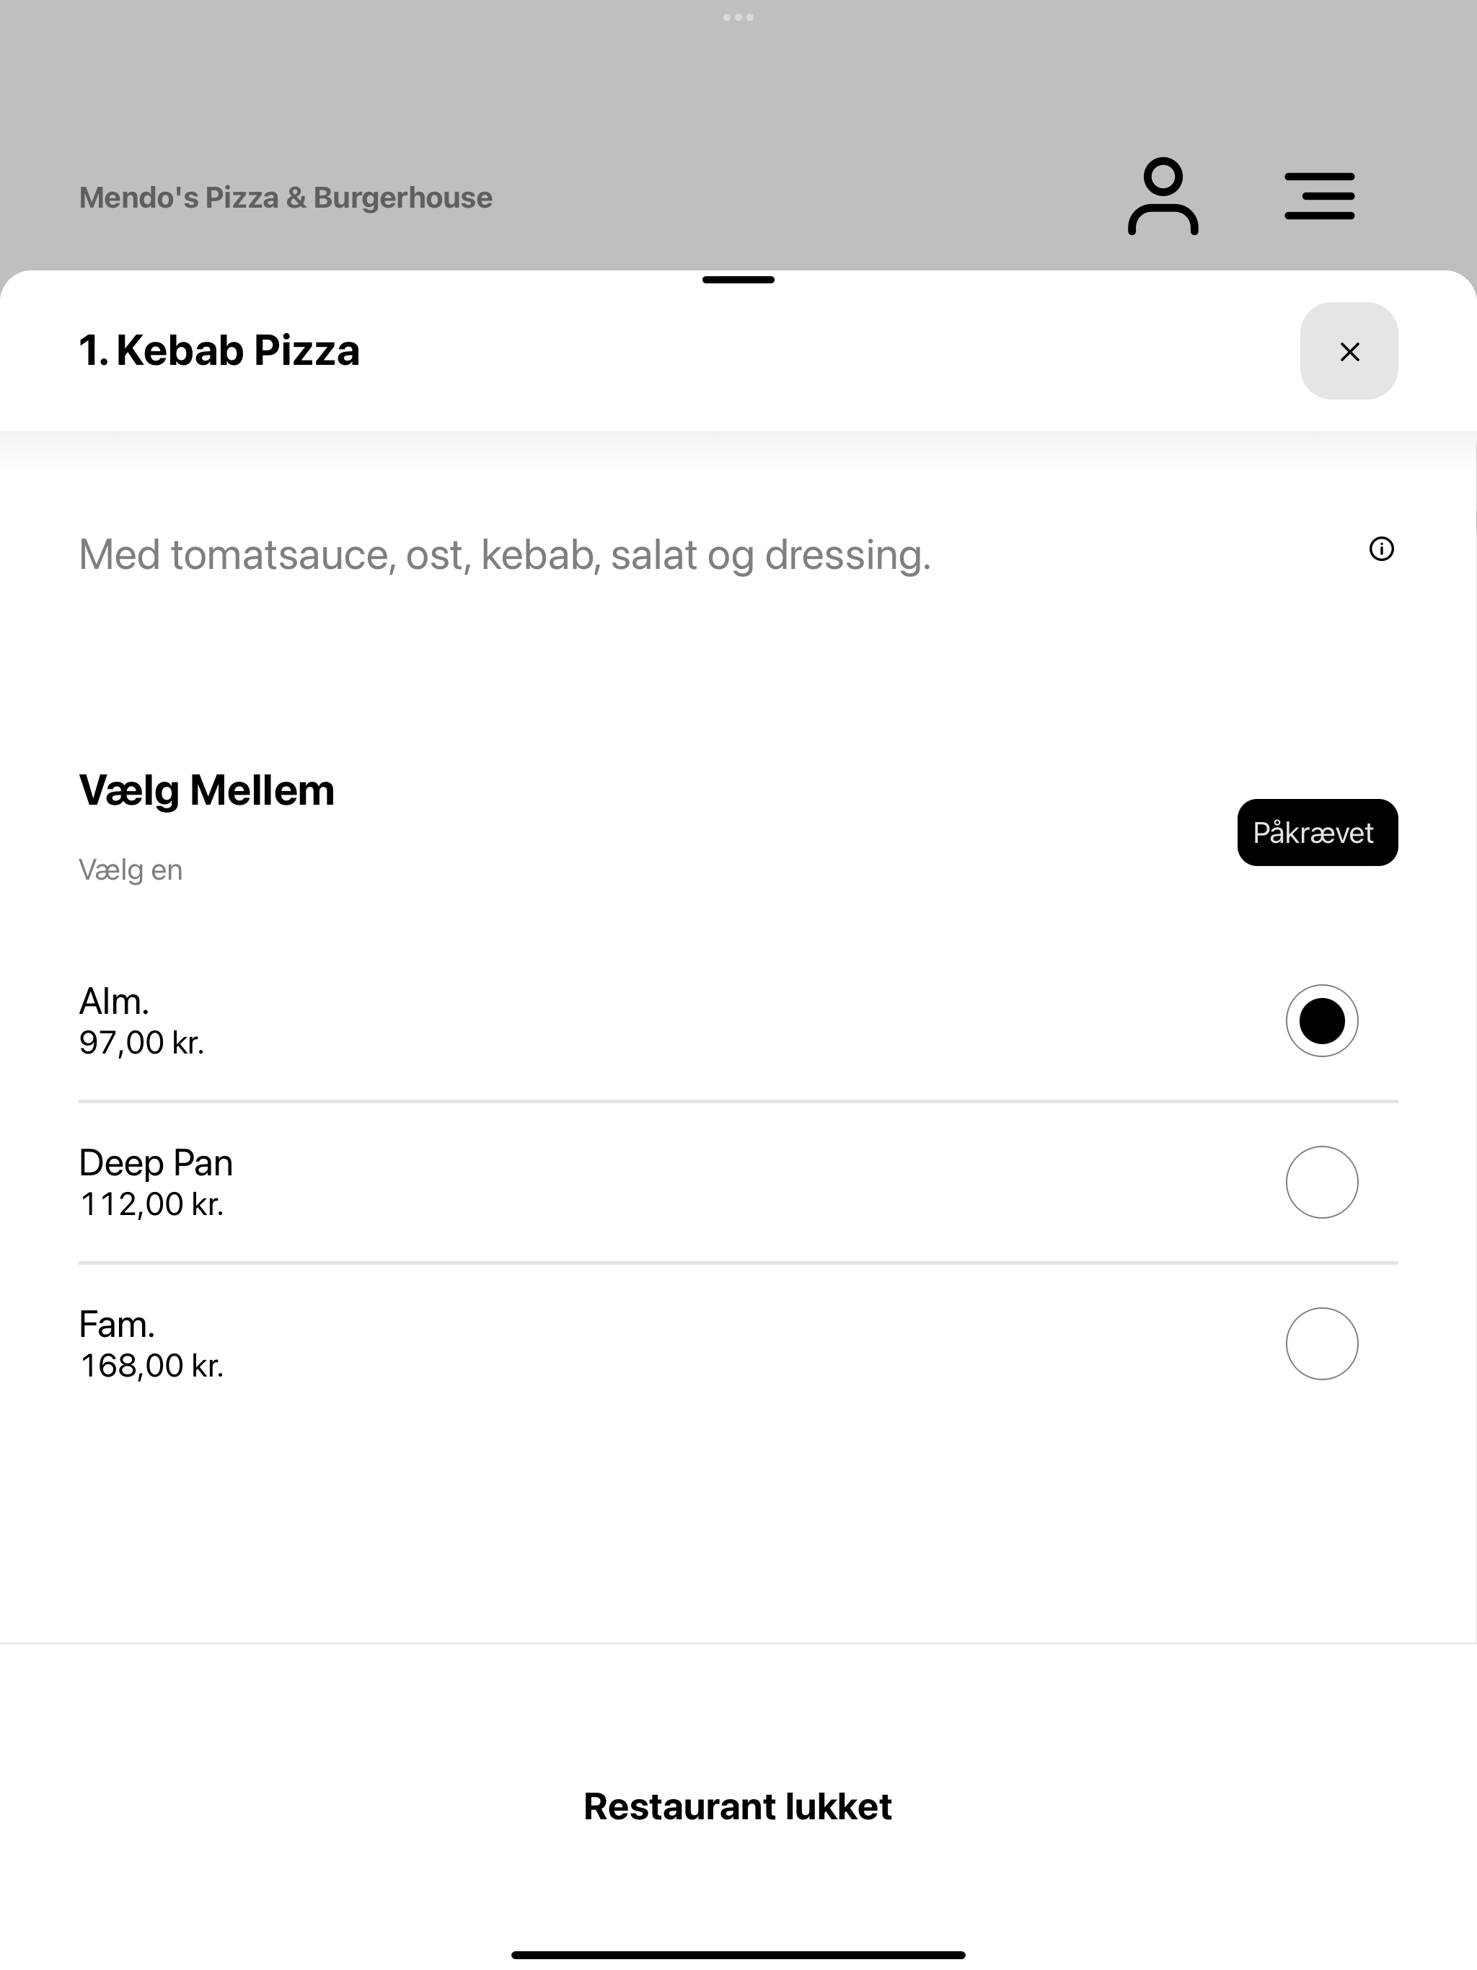Click the pizza description text
This screenshot has width=1477, height=1970.
(505, 555)
